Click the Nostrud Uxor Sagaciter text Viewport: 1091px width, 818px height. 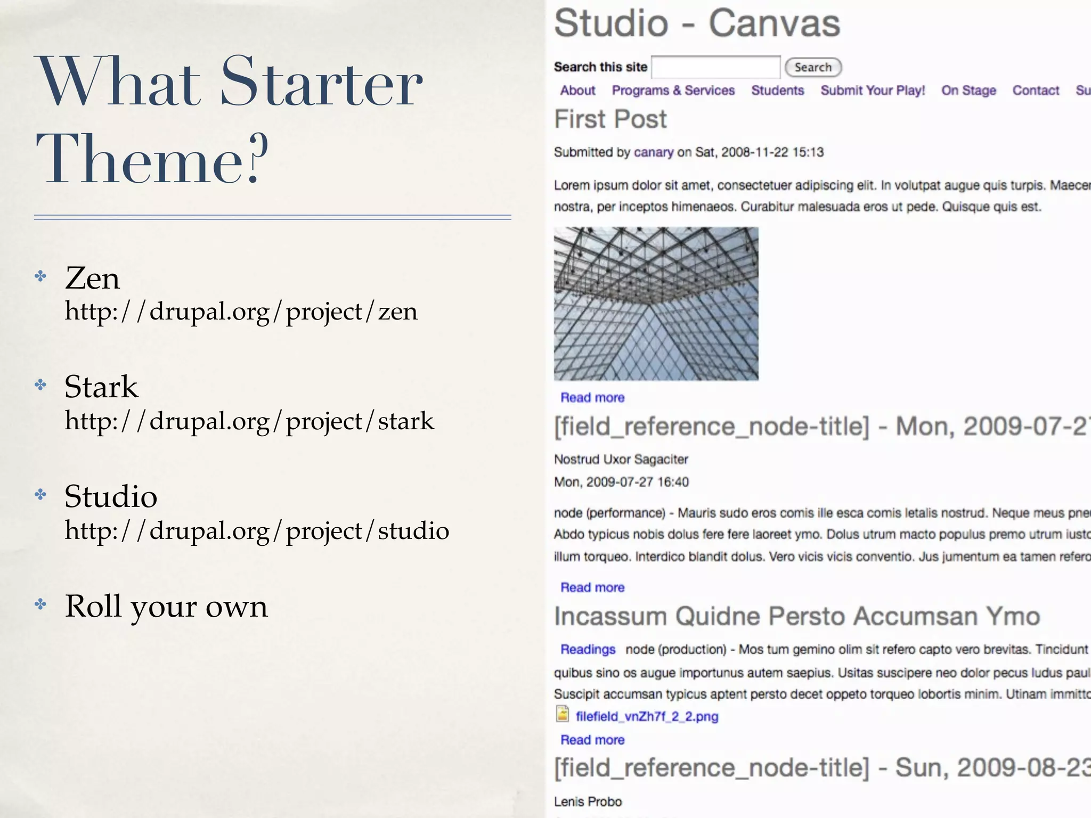click(x=621, y=459)
